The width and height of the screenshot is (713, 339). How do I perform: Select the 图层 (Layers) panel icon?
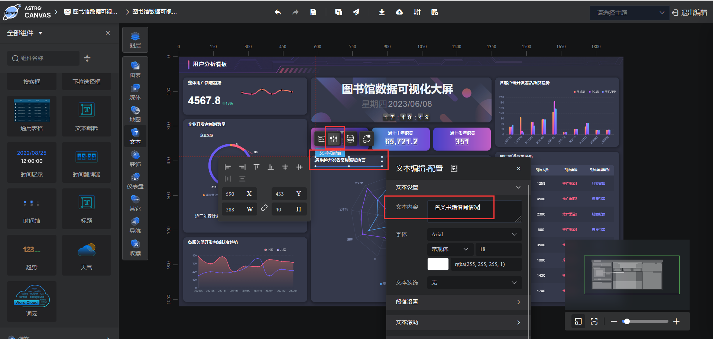pos(135,40)
